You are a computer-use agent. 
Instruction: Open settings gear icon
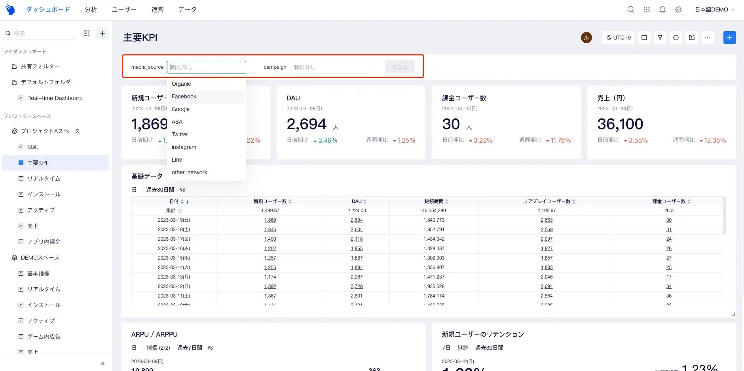(678, 9)
